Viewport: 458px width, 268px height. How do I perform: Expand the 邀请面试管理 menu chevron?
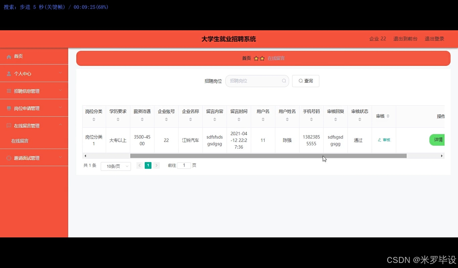point(60,157)
